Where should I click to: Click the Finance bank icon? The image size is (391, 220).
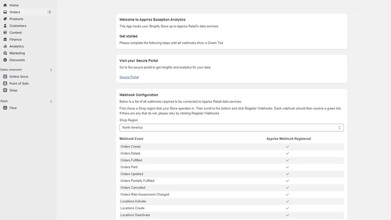pyautogui.click(x=5, y=40)
